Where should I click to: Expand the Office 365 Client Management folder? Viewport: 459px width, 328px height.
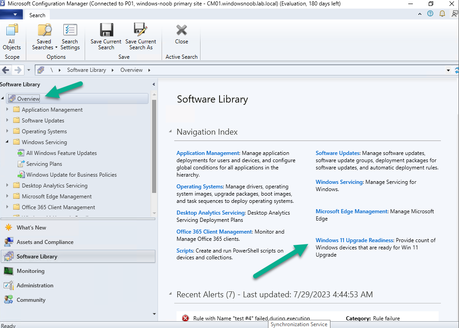[7, 207]
